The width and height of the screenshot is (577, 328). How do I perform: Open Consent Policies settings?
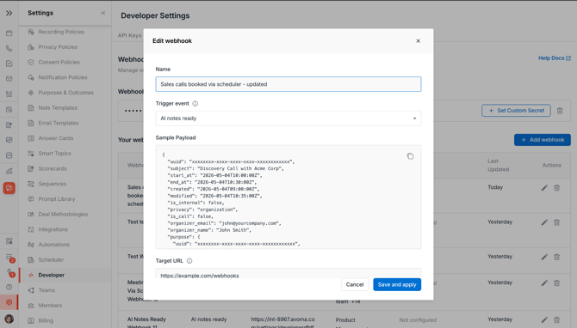[59, 63]
